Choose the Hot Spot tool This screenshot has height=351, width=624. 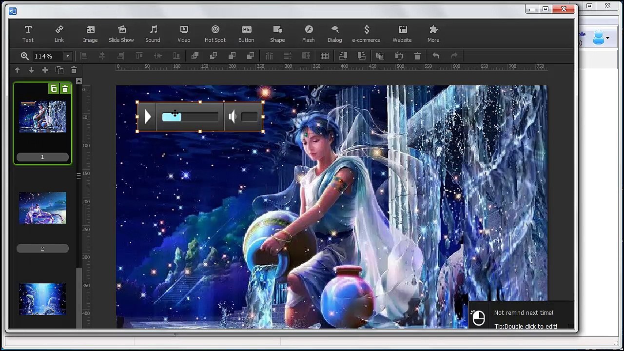[215, 34]
